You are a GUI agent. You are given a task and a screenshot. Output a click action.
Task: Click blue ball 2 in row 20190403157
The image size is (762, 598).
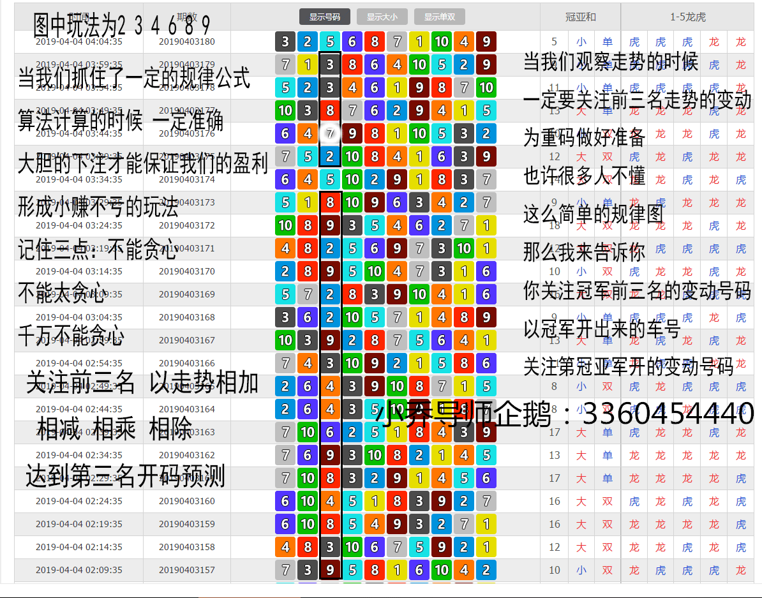point(486,570)
